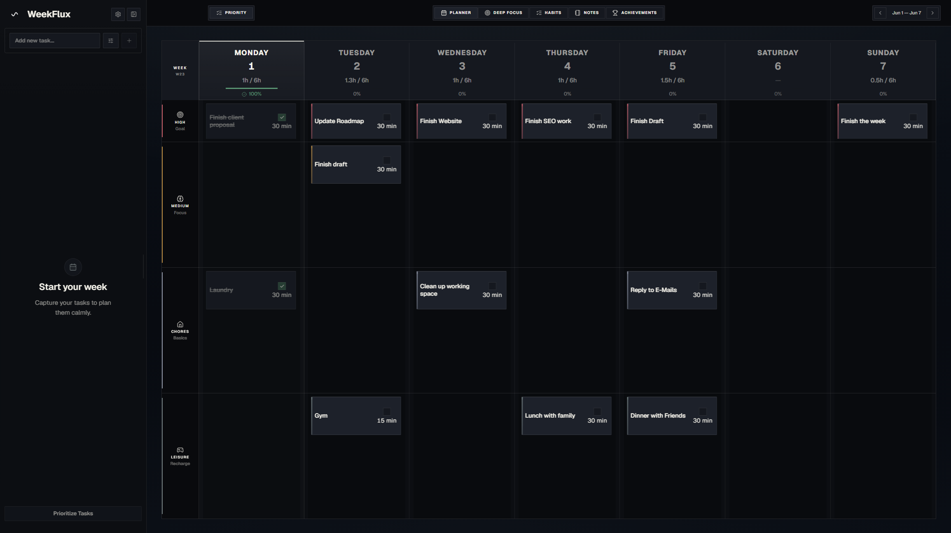Click the Leisure gamepad icon
This screenshot has width=951, height=533.
180,450
